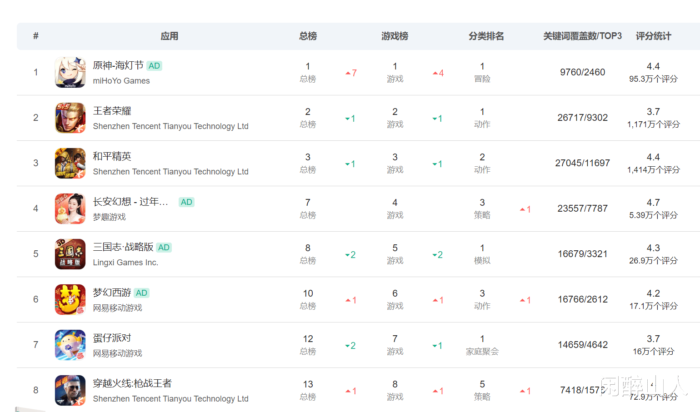700x412 pixels.
Task: Click the 动作 category rank for 王者荣耀
Action: tap(482, 118)
